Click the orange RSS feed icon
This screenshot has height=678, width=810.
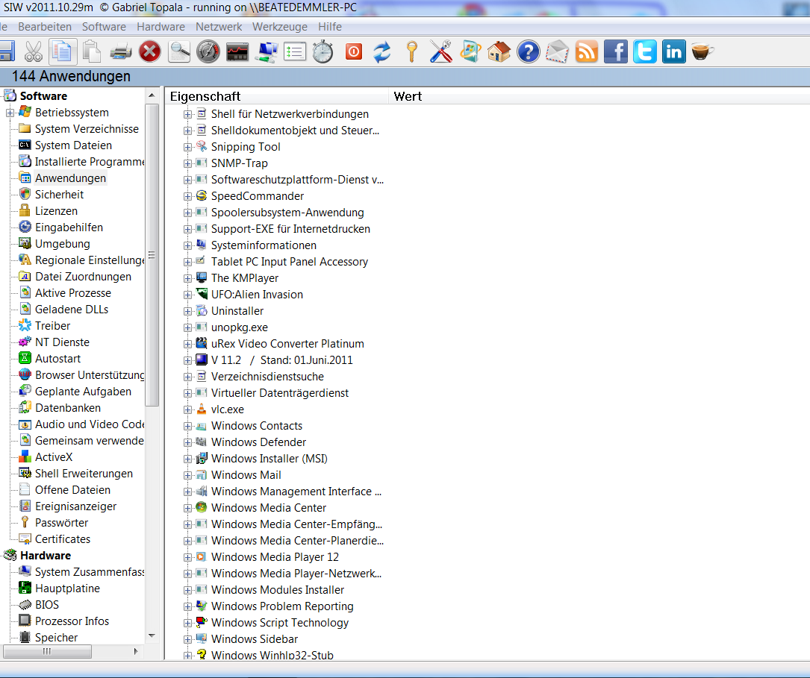pos(587,51)
